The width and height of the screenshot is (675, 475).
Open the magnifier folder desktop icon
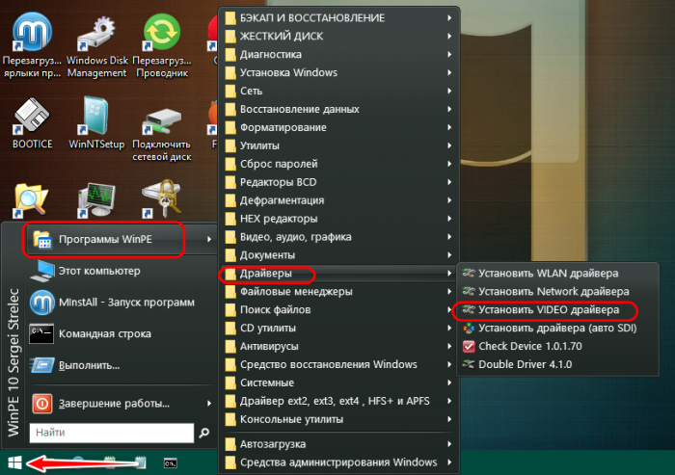(31, 200)
